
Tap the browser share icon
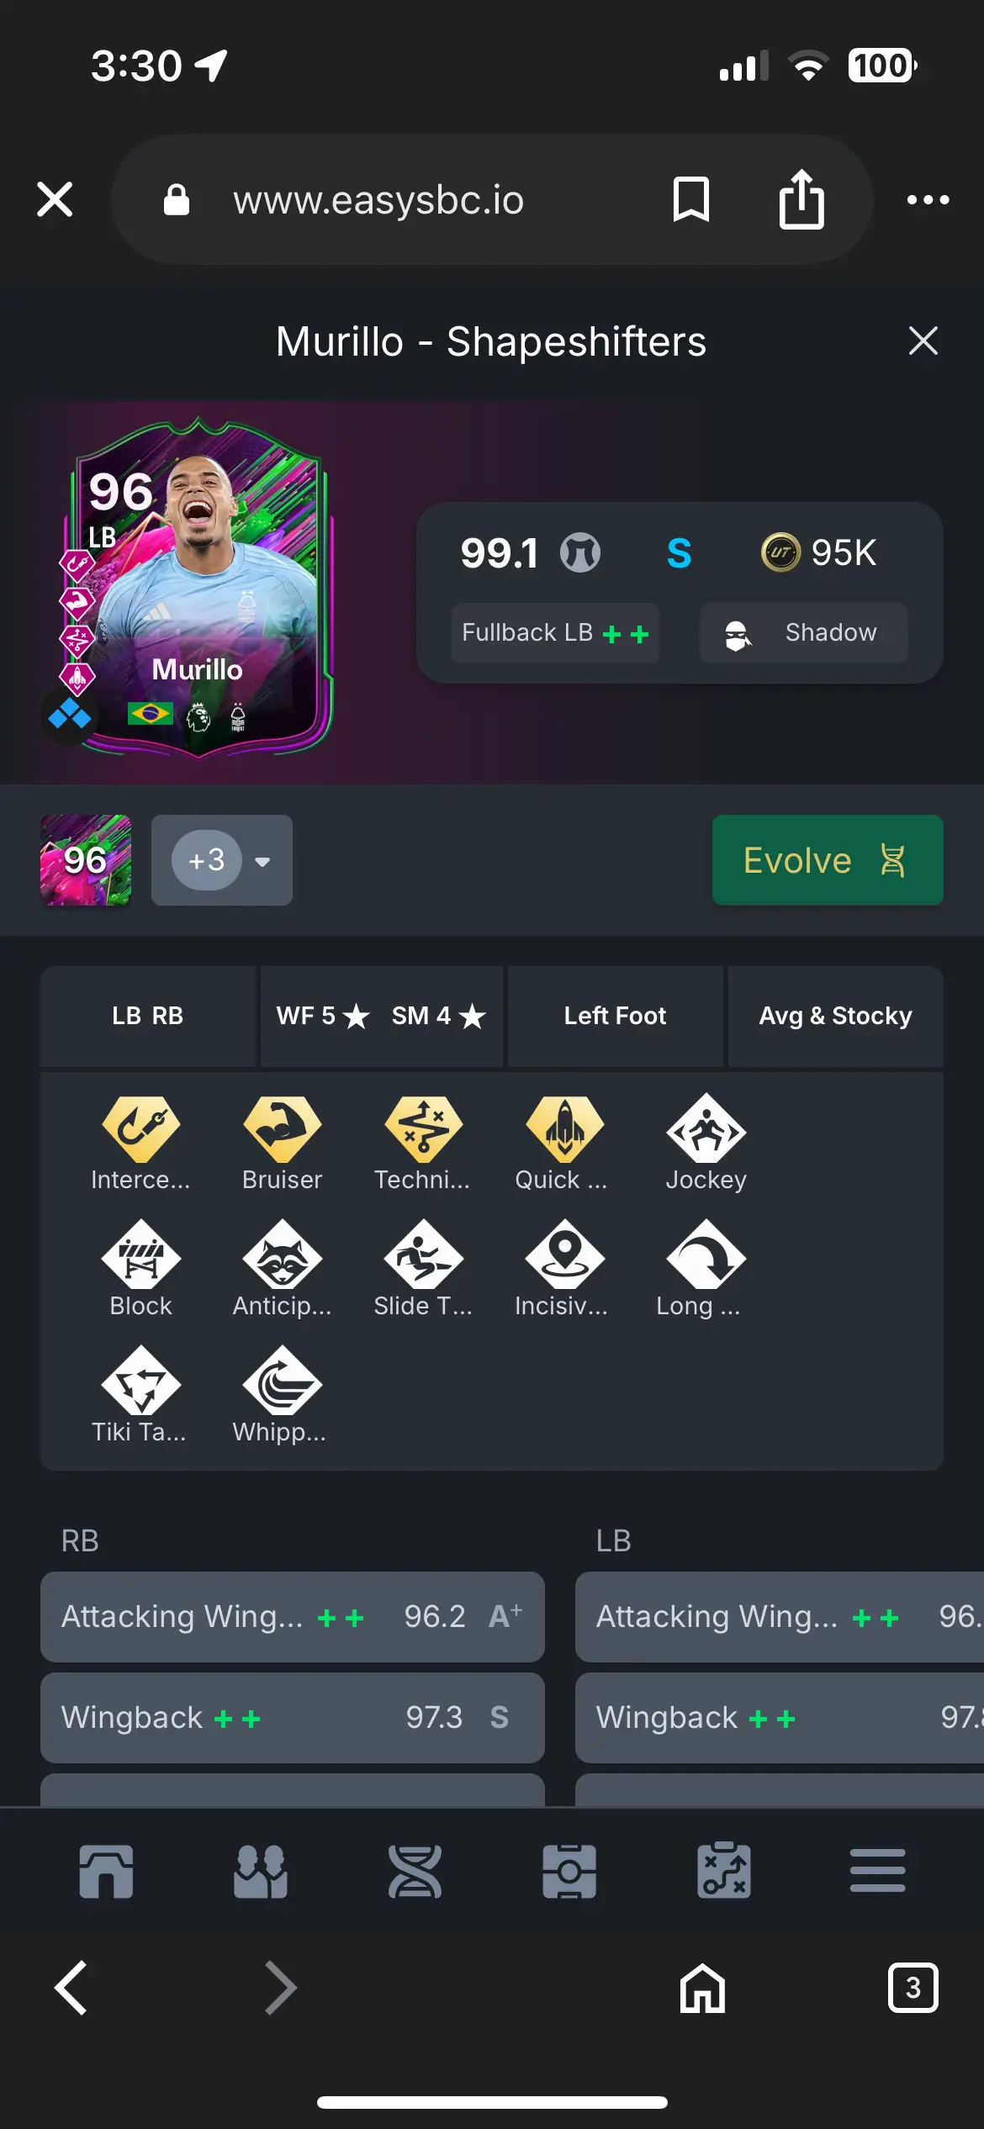click(x=801, y=199)
